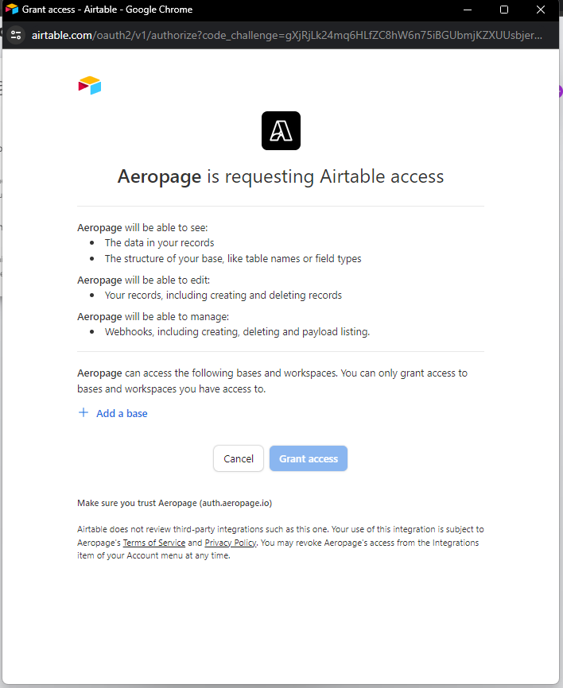Maximize the Grant access window

(x=504, y=10)
